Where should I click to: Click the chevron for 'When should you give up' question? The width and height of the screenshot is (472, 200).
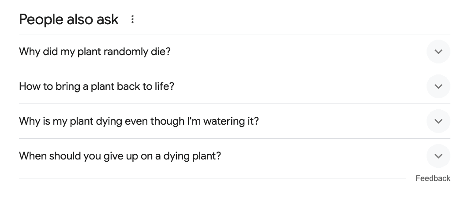438,156
